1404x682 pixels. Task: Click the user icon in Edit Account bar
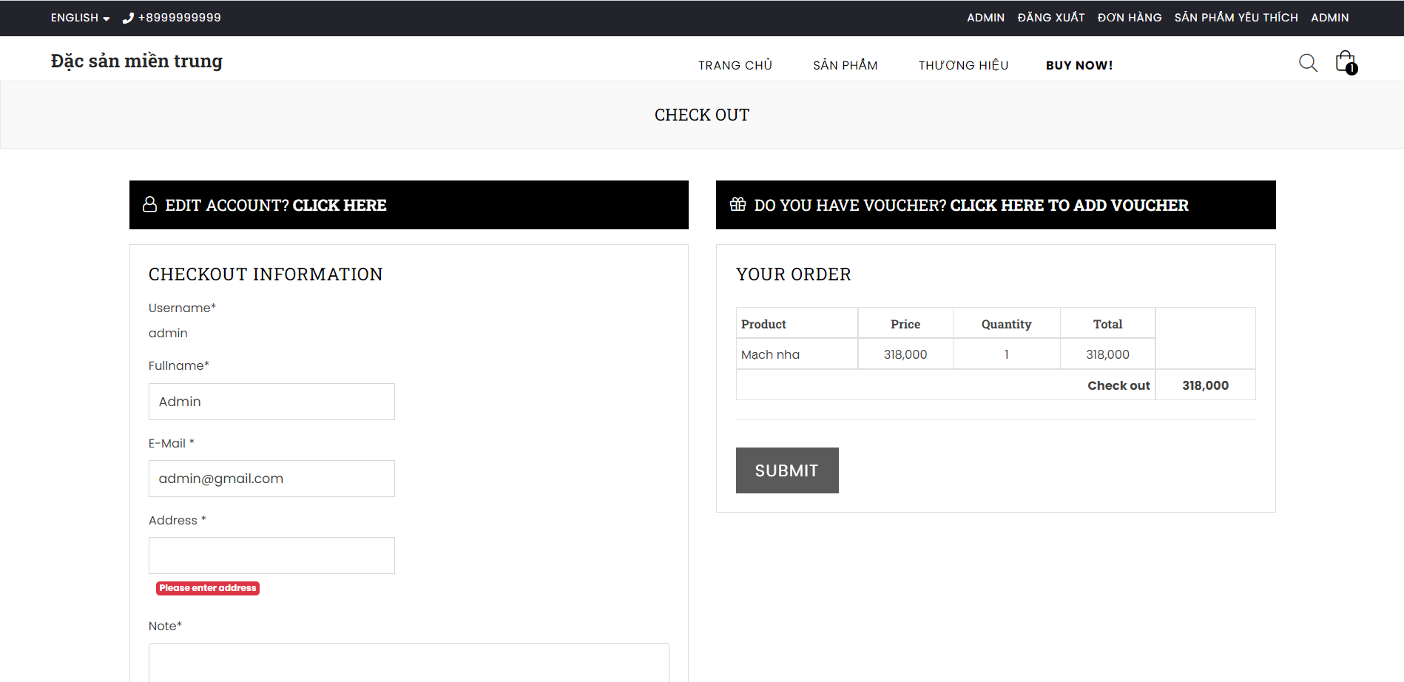tap(149, 204)
